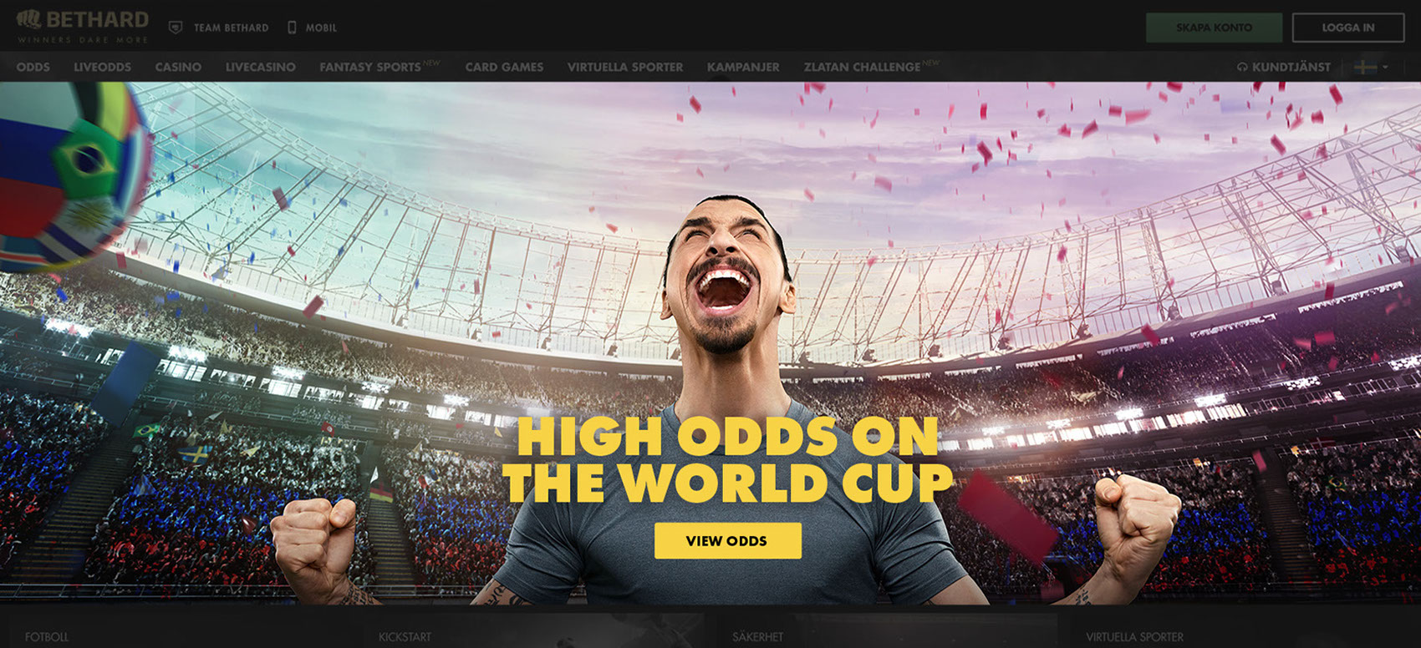Click the yellow View Odds button
Screen dimensions: 1421x648
727,540
